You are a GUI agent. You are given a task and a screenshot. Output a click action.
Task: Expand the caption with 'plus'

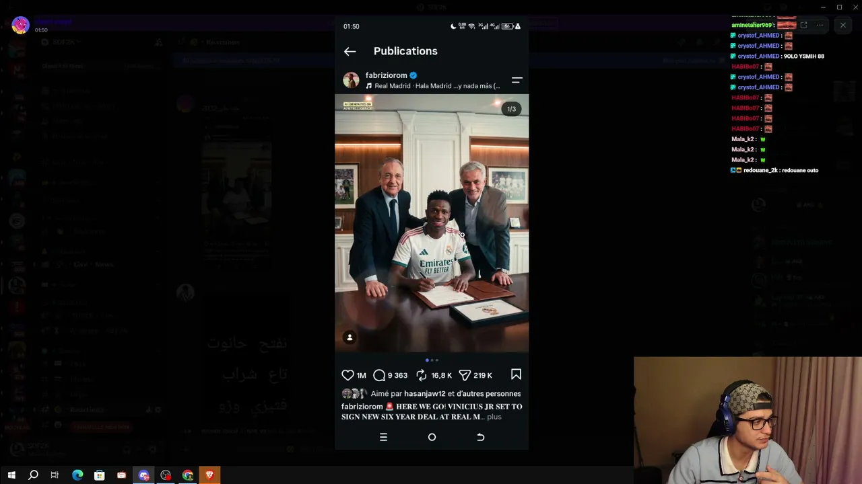[x=494, y=417]
